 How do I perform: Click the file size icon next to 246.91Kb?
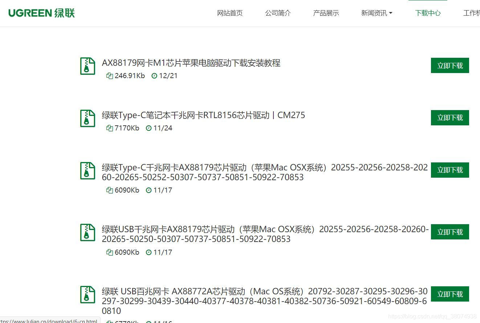click(x=110, y=76)
